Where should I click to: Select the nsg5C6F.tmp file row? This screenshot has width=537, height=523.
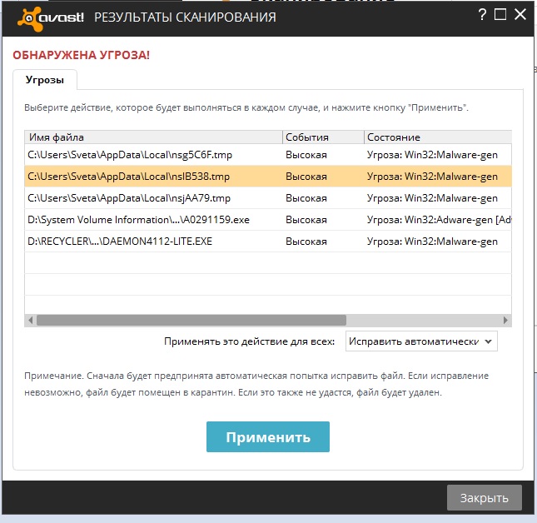click(x=268, y=155)
